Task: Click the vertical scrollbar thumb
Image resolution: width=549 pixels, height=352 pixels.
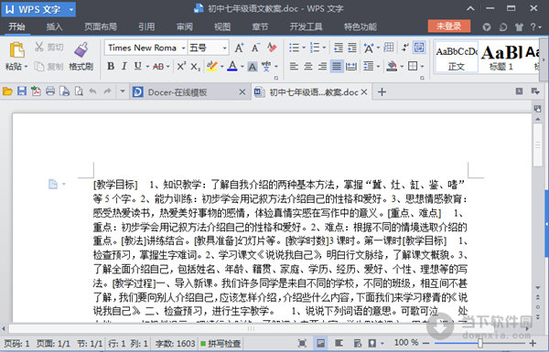Action: tap(538, 145)
